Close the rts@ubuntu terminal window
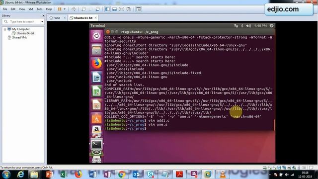Viewport: 318px width, 179px height. click(x=108, y=32)
